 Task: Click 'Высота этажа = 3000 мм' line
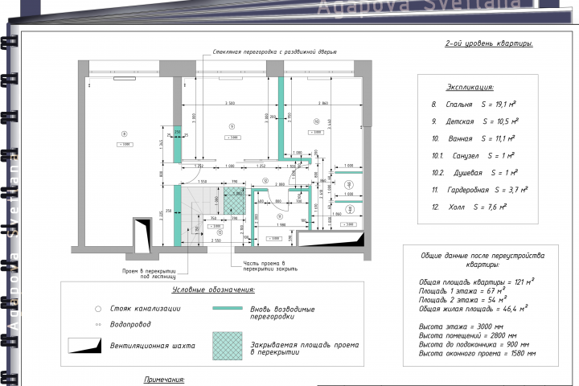(461, 326)
